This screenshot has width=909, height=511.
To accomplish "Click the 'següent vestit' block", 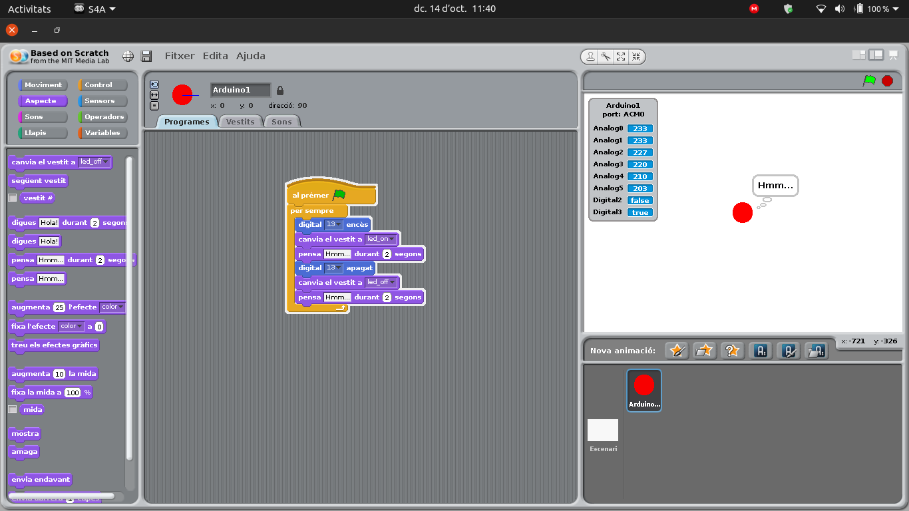I will 39,180.
